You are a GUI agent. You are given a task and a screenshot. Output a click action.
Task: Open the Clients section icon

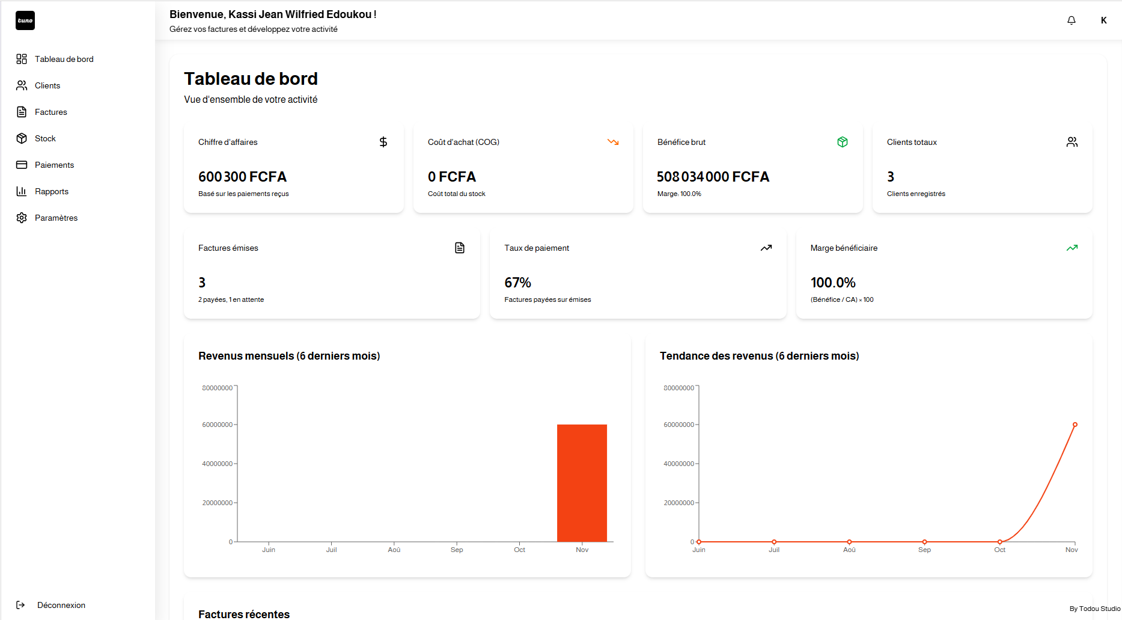click(x=22, y=85)
